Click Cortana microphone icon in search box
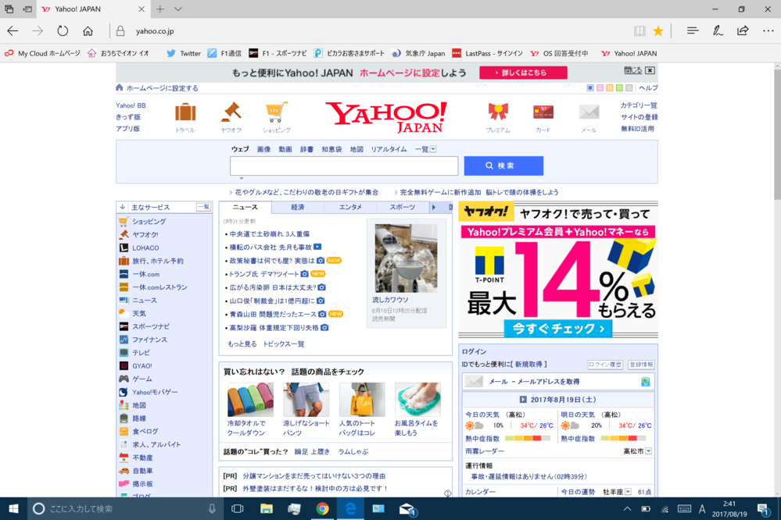This screenshot has width=781, height=520. pos(212,508)
